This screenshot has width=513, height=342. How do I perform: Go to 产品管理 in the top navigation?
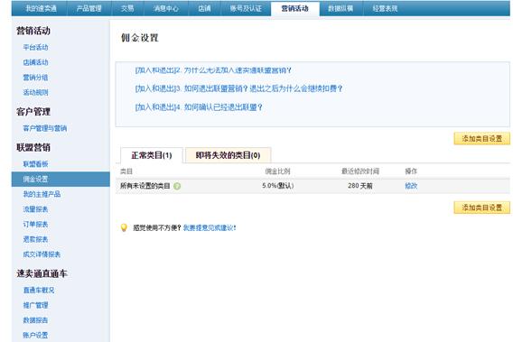tap(89, 8)
